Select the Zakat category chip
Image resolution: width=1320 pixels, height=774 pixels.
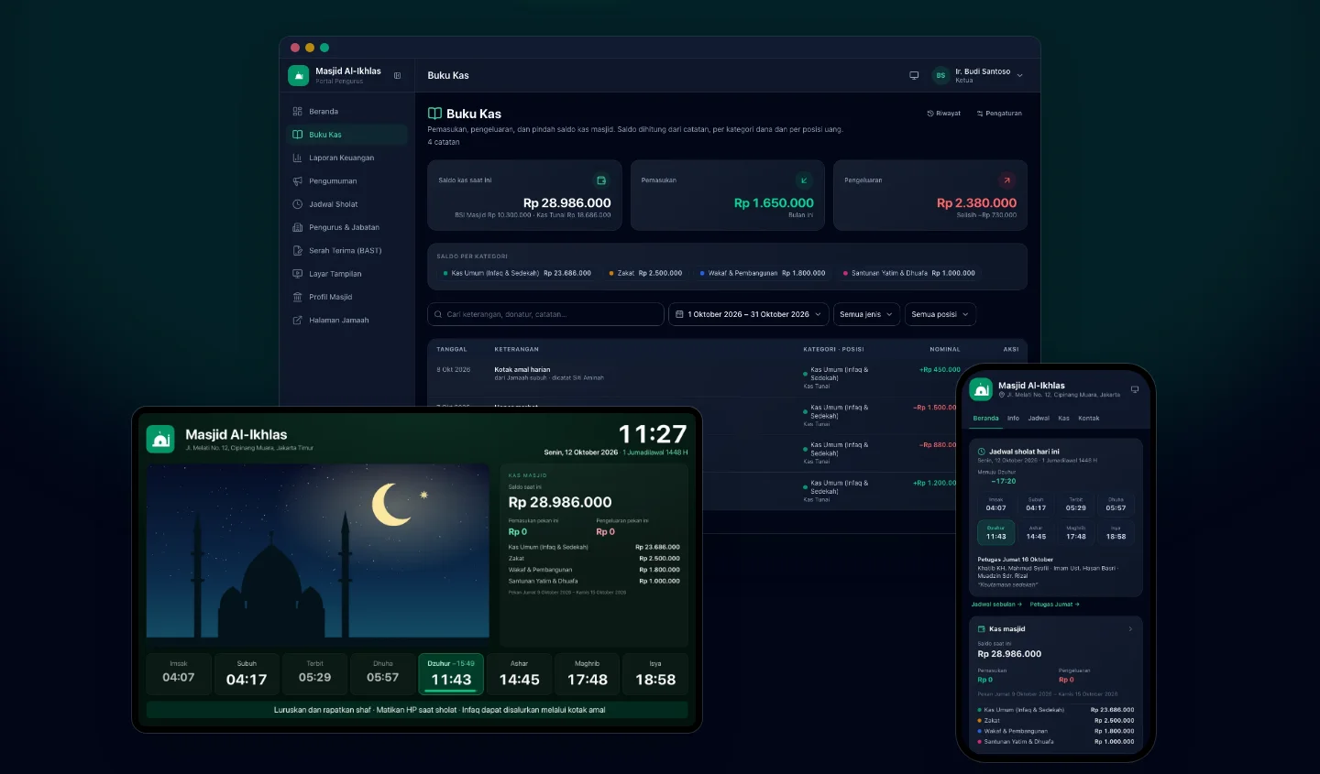coord(645,273)
